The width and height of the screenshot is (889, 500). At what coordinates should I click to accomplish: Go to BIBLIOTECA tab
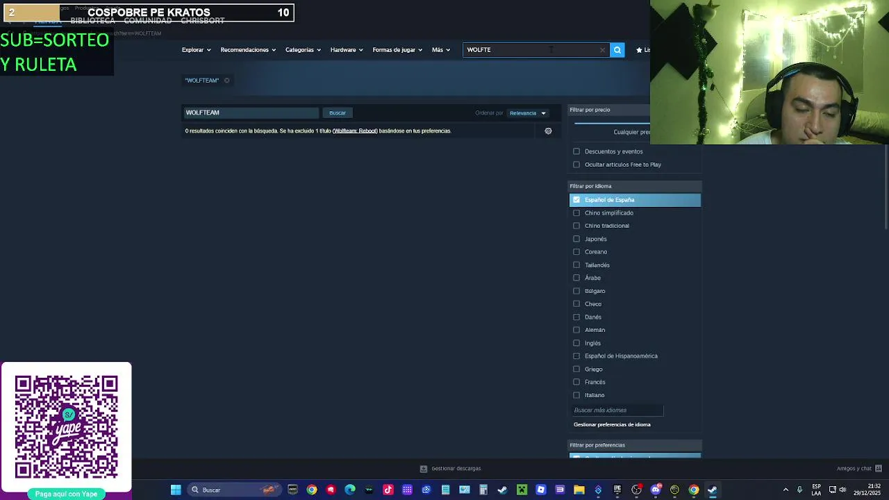pyautogui.click(x=92, y=21)
